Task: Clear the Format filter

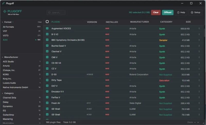Action: tap(40, 22)
